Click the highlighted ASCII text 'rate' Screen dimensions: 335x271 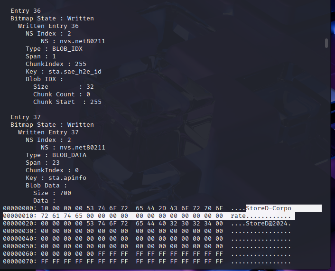pos(238,216)
